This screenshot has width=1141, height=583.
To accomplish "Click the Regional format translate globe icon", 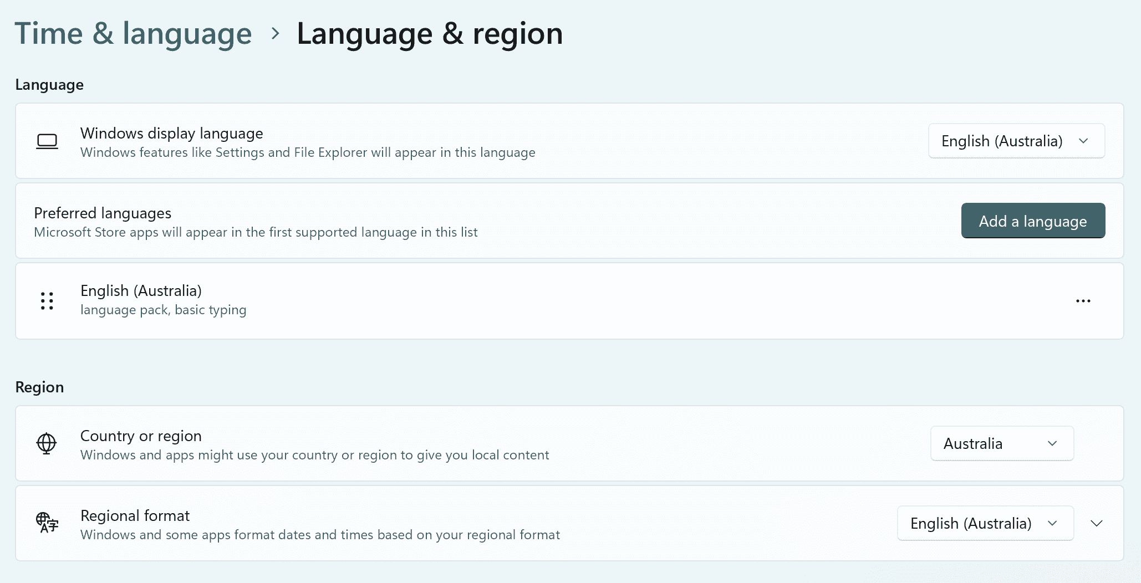I will pos(47,523).
